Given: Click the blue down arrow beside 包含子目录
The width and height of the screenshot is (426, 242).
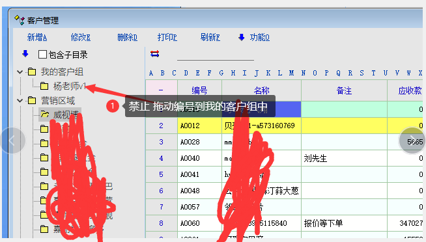Looking at the screenshot, I should click(25, 54).
